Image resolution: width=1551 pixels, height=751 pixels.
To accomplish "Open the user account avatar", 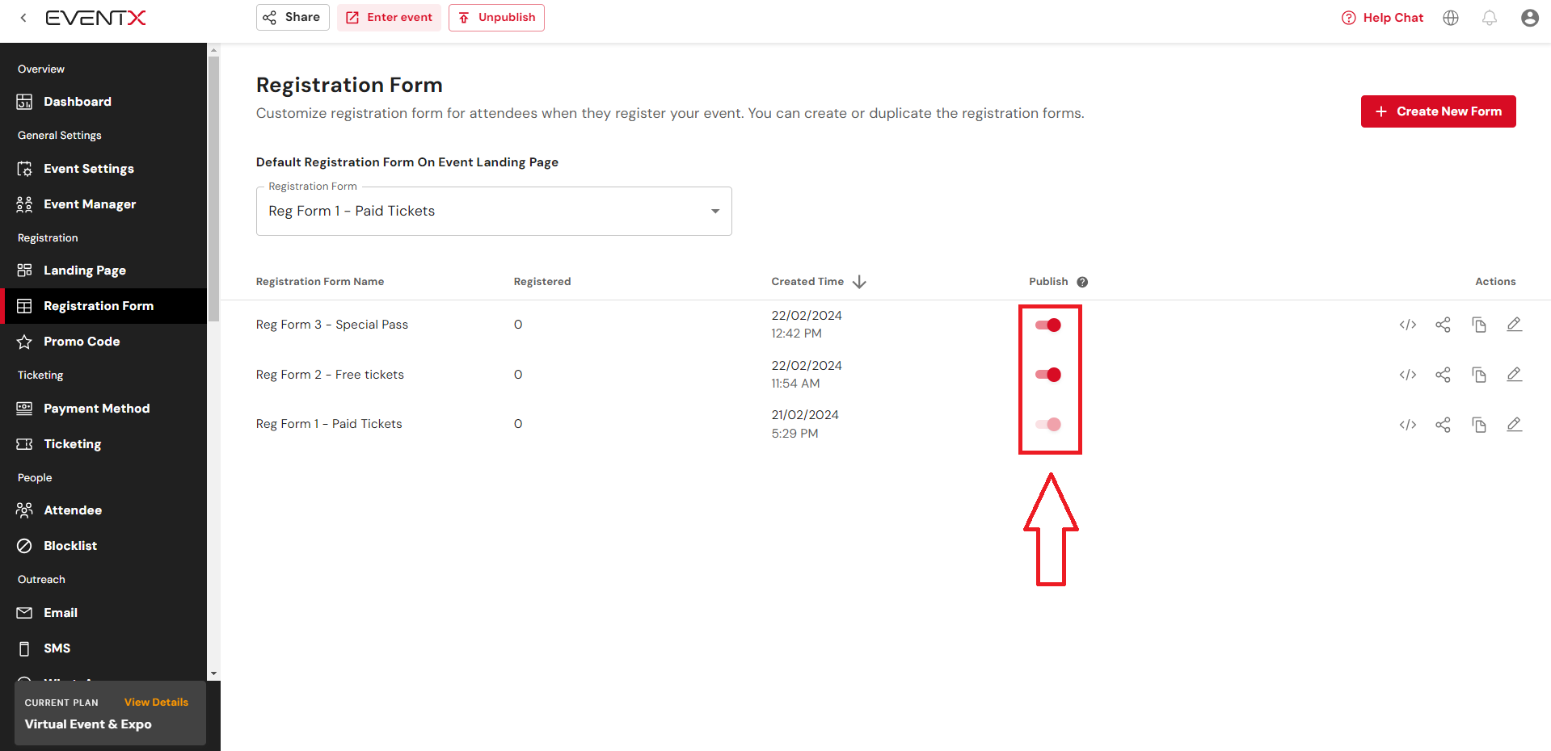I will [x=1529, y=18].
